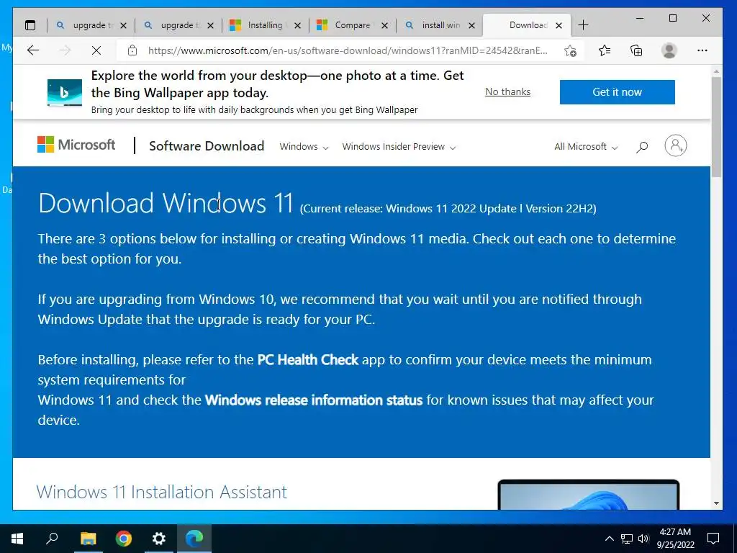737x553 pixels.
Task: Sign in with the account icon
Action: pos(675,145)
